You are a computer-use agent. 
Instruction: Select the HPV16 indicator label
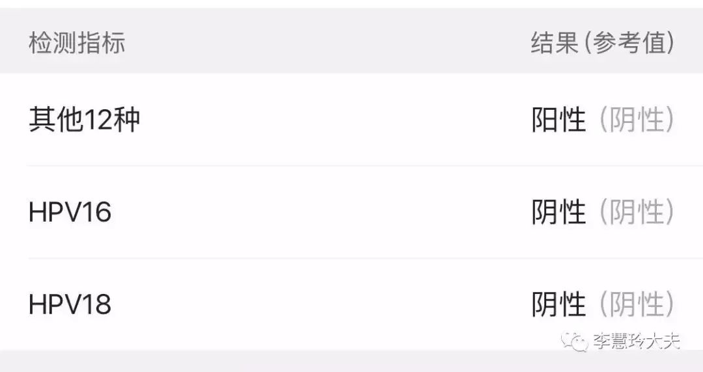point(70,213)
